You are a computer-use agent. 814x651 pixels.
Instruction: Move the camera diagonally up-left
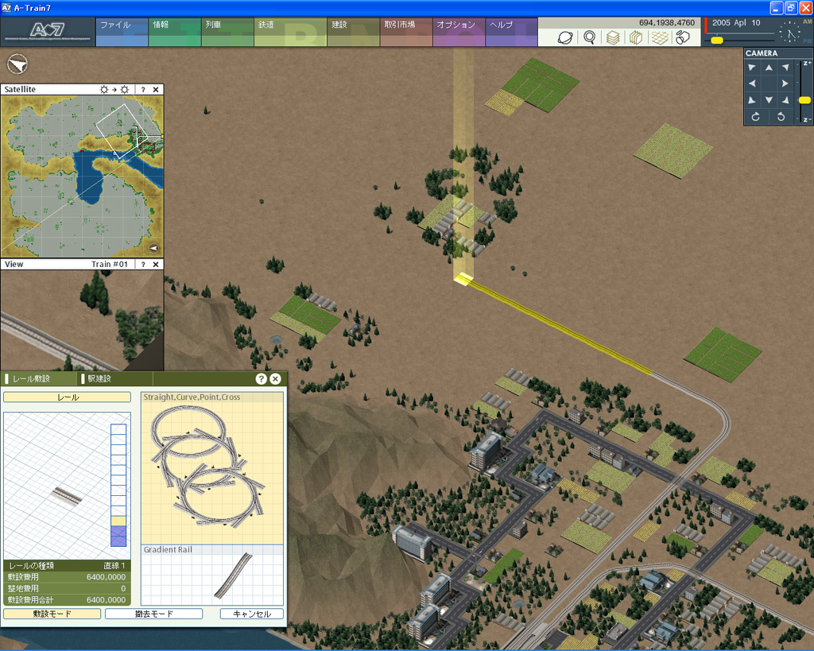tap(752, 68)
